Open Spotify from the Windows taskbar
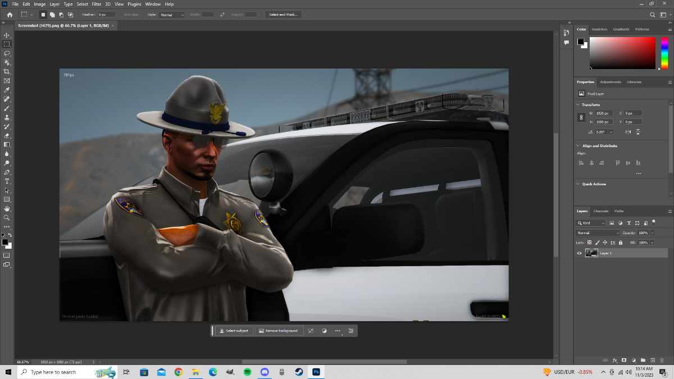Viewport: 674px width, 379px height. (x=248, y=372)
